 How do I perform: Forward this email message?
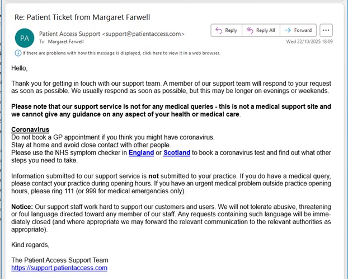(298, 30)
